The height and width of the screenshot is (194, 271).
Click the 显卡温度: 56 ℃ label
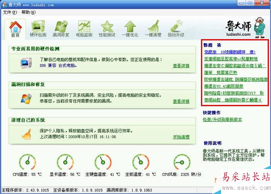[x=65, y=174]
